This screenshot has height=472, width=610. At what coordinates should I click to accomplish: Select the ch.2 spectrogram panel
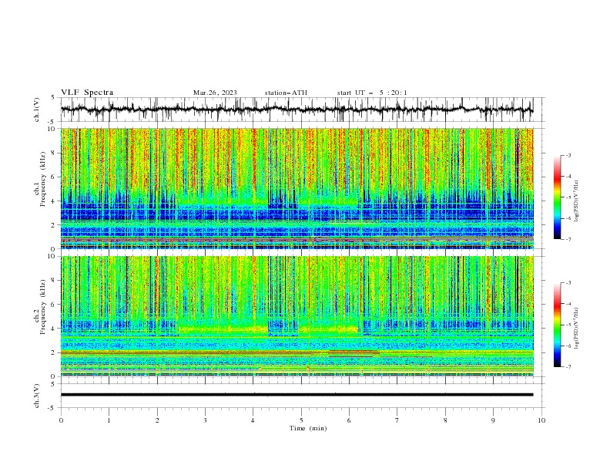click(297, 316)
